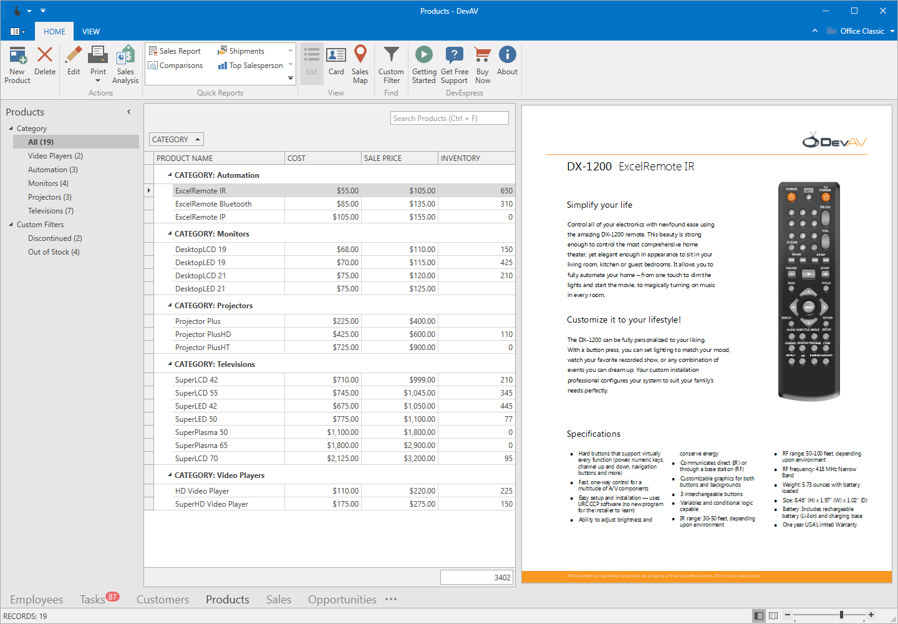Toggle normal view in status bar
Viewport: 898px width, 624px height.
[x=759, y=616]
